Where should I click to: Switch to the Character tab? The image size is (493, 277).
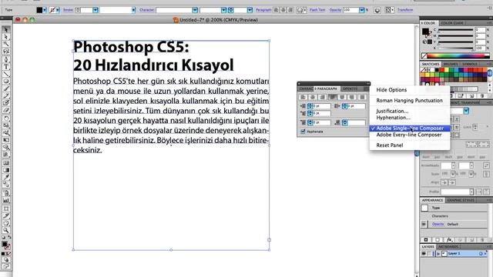pos(305,89)
